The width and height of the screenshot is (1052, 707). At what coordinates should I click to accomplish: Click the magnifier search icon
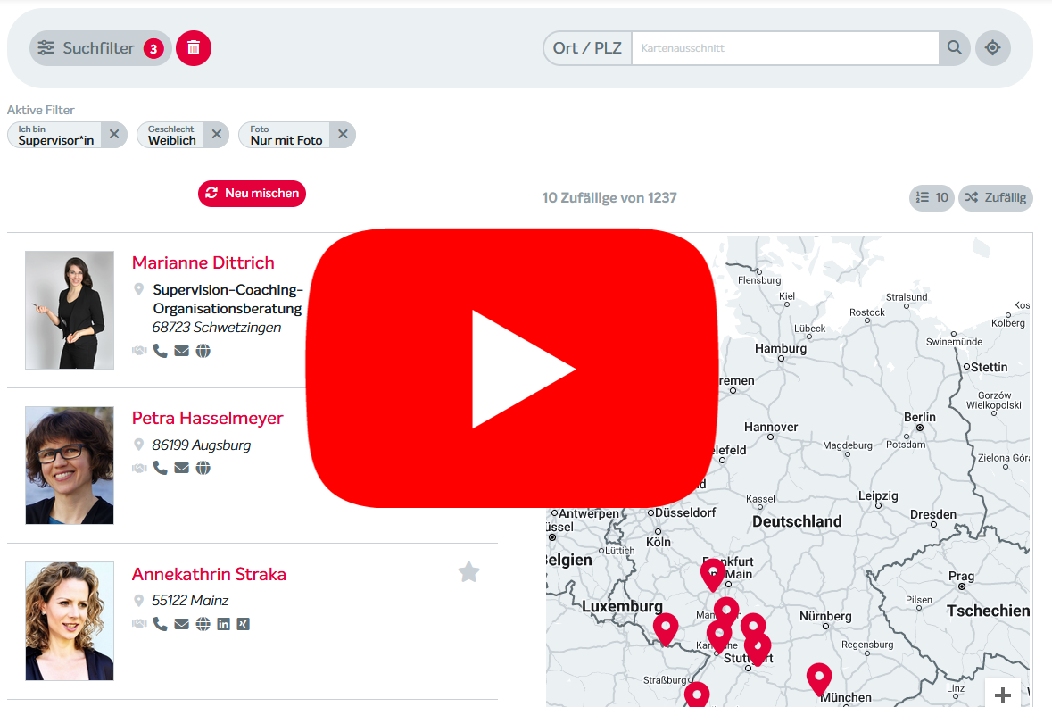coord(955,48)
